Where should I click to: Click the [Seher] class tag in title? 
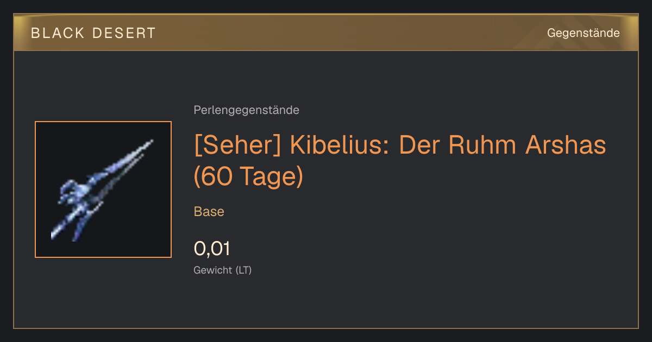(x=238, y=145)
